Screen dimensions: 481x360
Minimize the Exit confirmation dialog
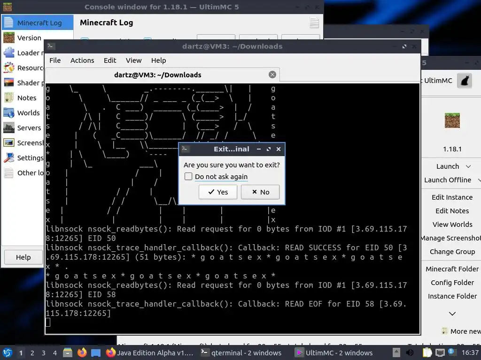pos(259,149)
